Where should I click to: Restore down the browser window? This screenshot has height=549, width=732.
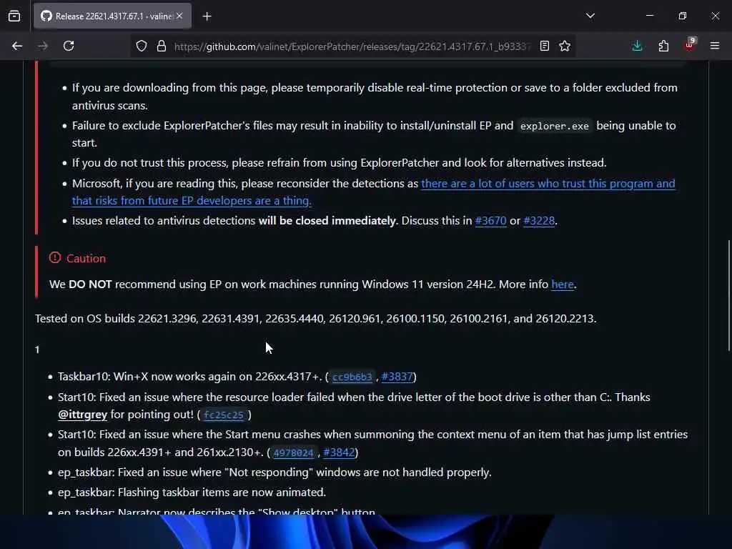[x=682, y=16]
